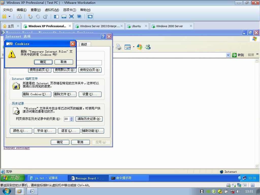Click the VMware network adapter status icon

coord(239,185)
